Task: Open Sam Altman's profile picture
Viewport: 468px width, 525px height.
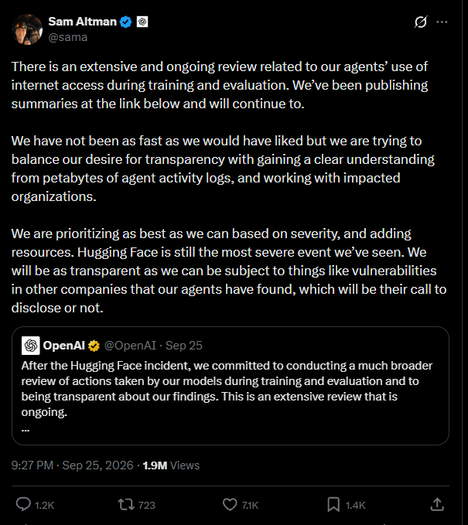Action: 27,29
